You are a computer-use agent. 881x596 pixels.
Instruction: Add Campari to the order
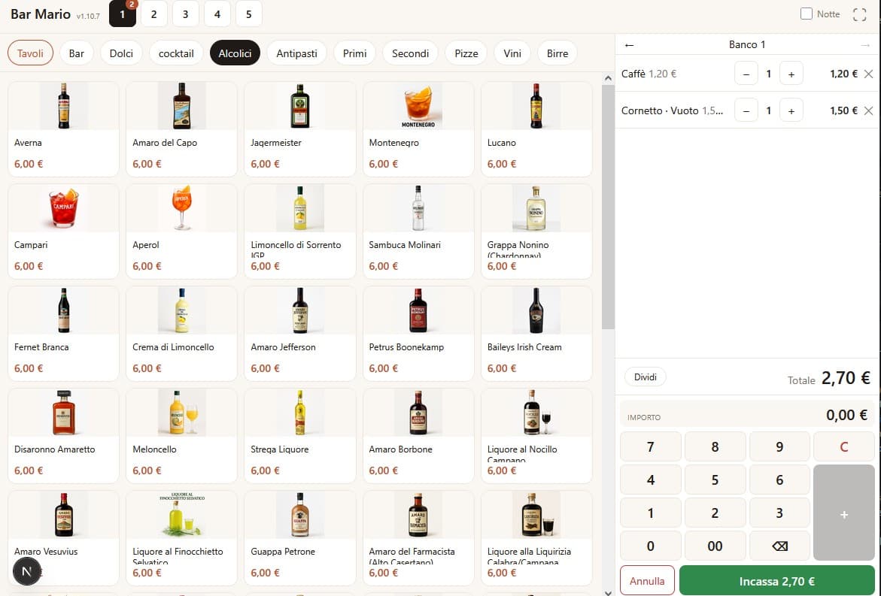(x=63, y=231)
